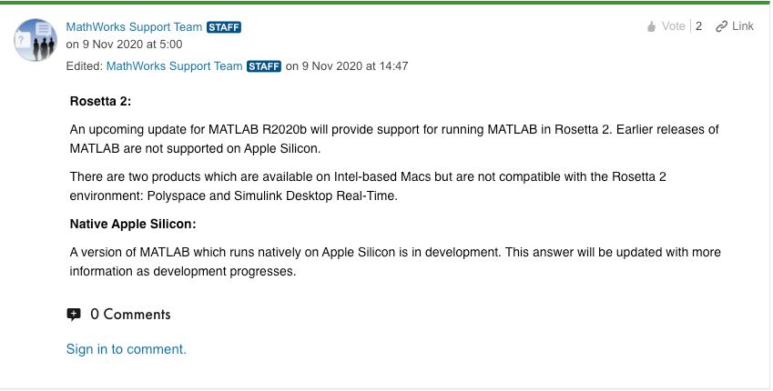Open the MathWorks Support Team avatar

coord(36,40)
